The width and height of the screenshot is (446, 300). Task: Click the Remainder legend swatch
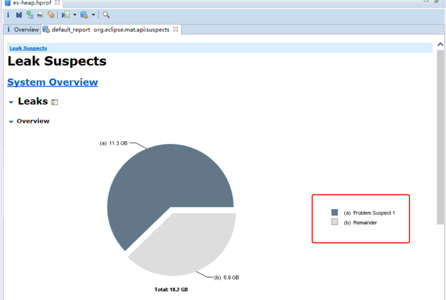coord(334,222)
